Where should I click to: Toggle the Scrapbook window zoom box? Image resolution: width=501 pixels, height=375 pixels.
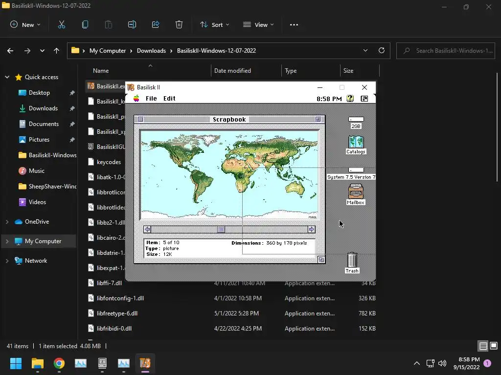point(318,119)
